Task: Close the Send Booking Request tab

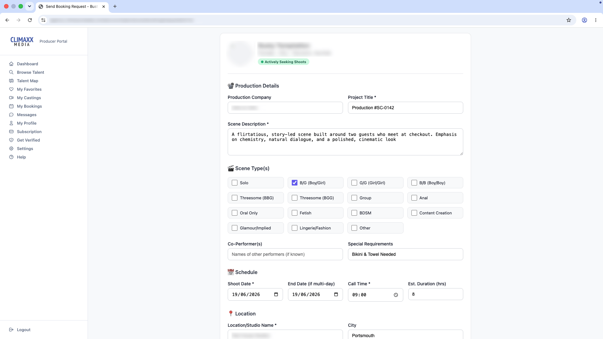Action: [x=104, y=6]
